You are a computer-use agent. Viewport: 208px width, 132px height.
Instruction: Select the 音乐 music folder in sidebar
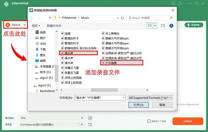(x=42, y=55)
